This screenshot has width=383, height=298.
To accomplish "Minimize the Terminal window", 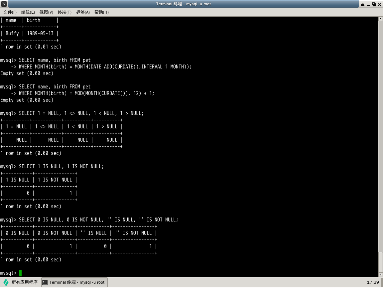I will [x=368, y=4].
